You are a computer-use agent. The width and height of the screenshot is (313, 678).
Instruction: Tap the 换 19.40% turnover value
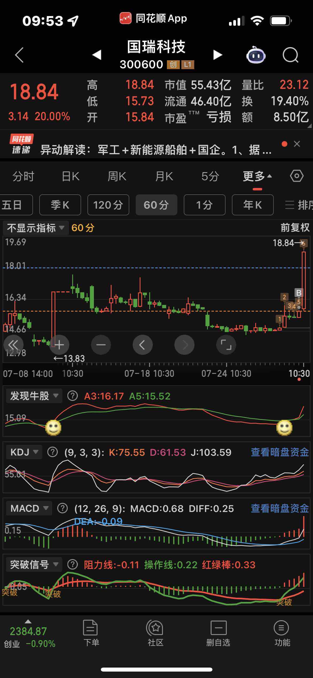click(275, 101)
